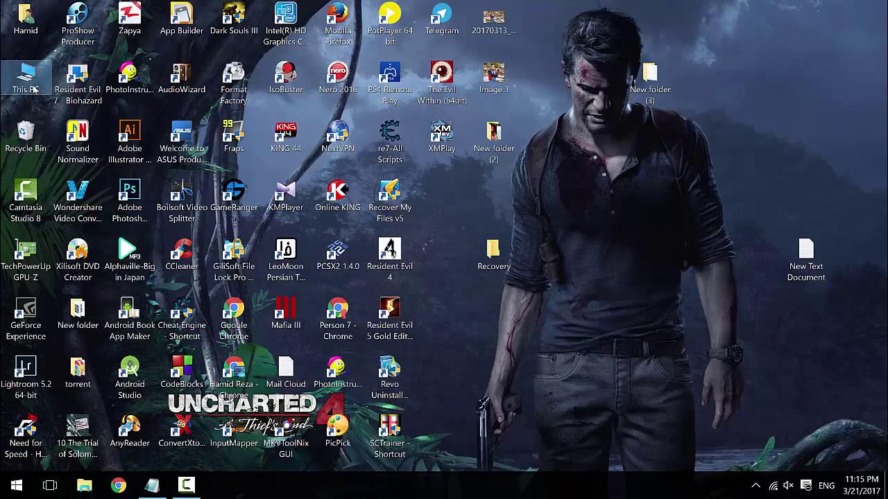Select the KING 44 icon
Screen dimensions: 888x499
(x=286, y=137)
